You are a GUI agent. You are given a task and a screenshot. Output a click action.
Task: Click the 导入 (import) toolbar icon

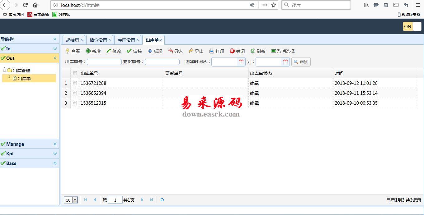171,51
